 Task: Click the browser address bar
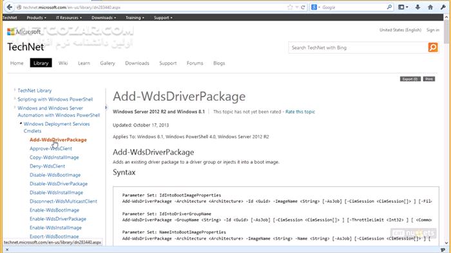click(153, 7)
